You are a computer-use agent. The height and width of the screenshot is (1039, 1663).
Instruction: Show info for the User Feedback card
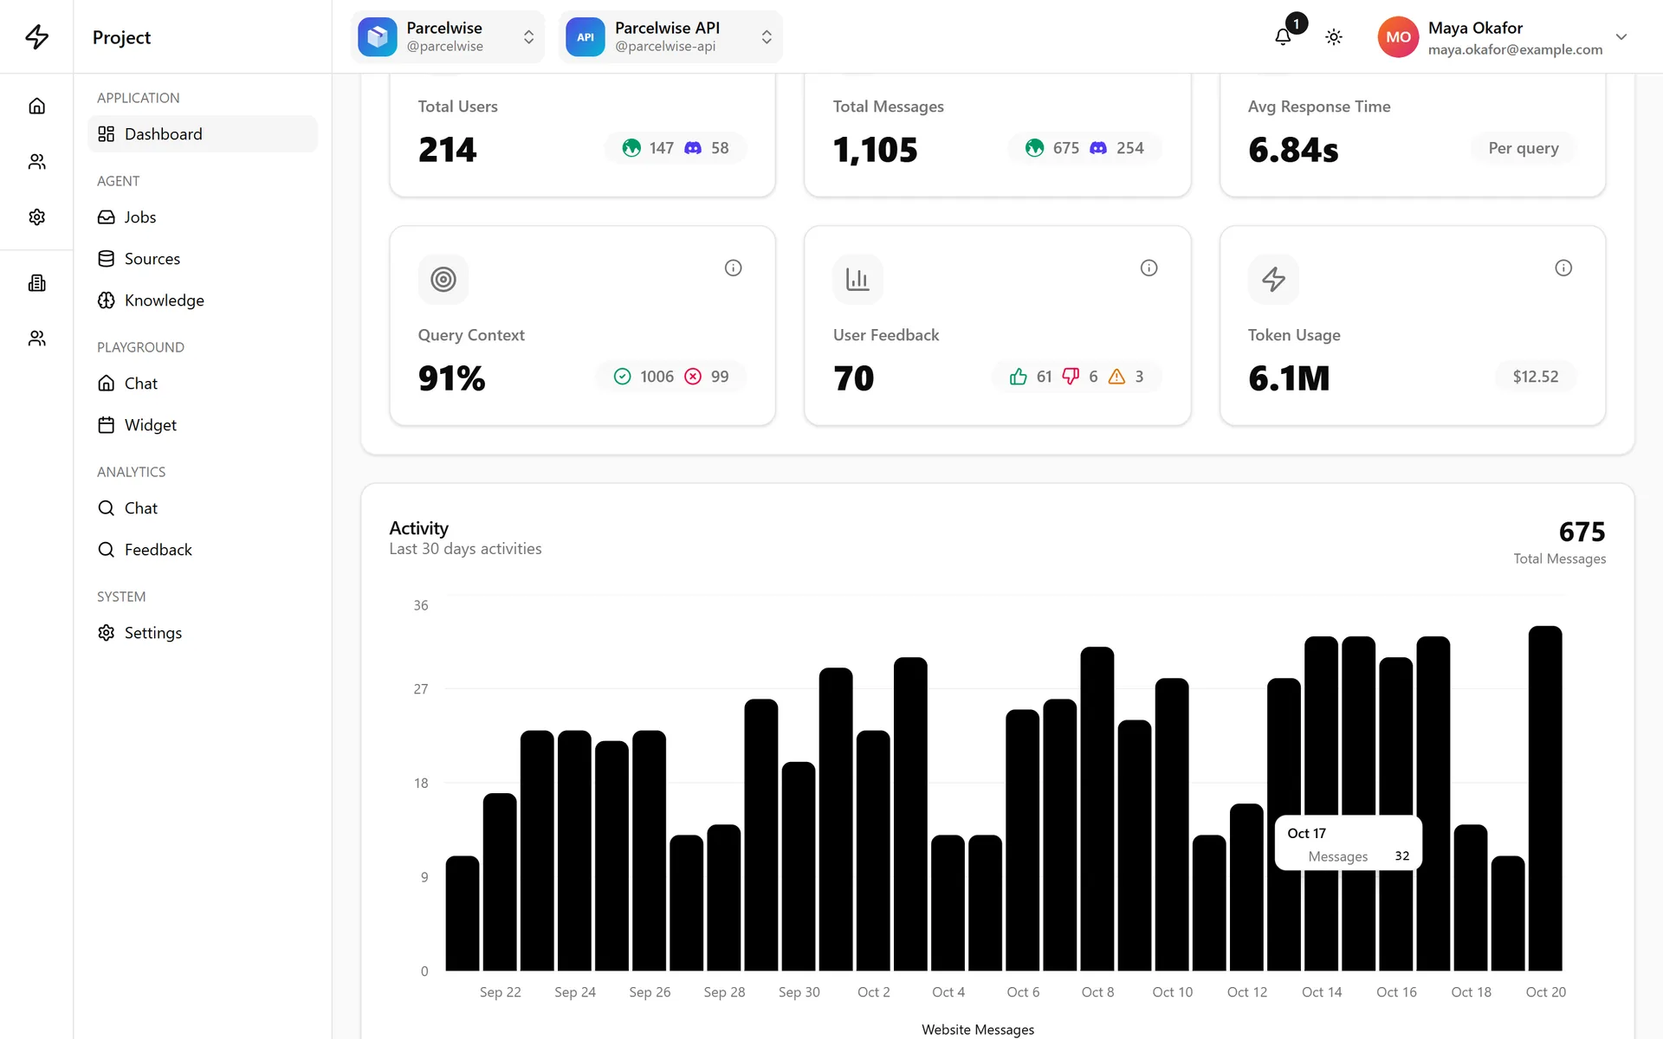pyautogui.click(x=1149, y=268)
